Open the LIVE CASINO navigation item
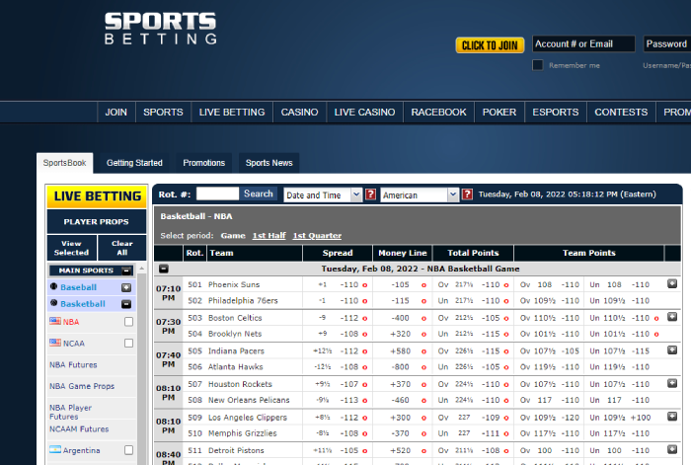The height and width of the screenshot is (465, 691). pyautogui.click(x=364, y=112)
